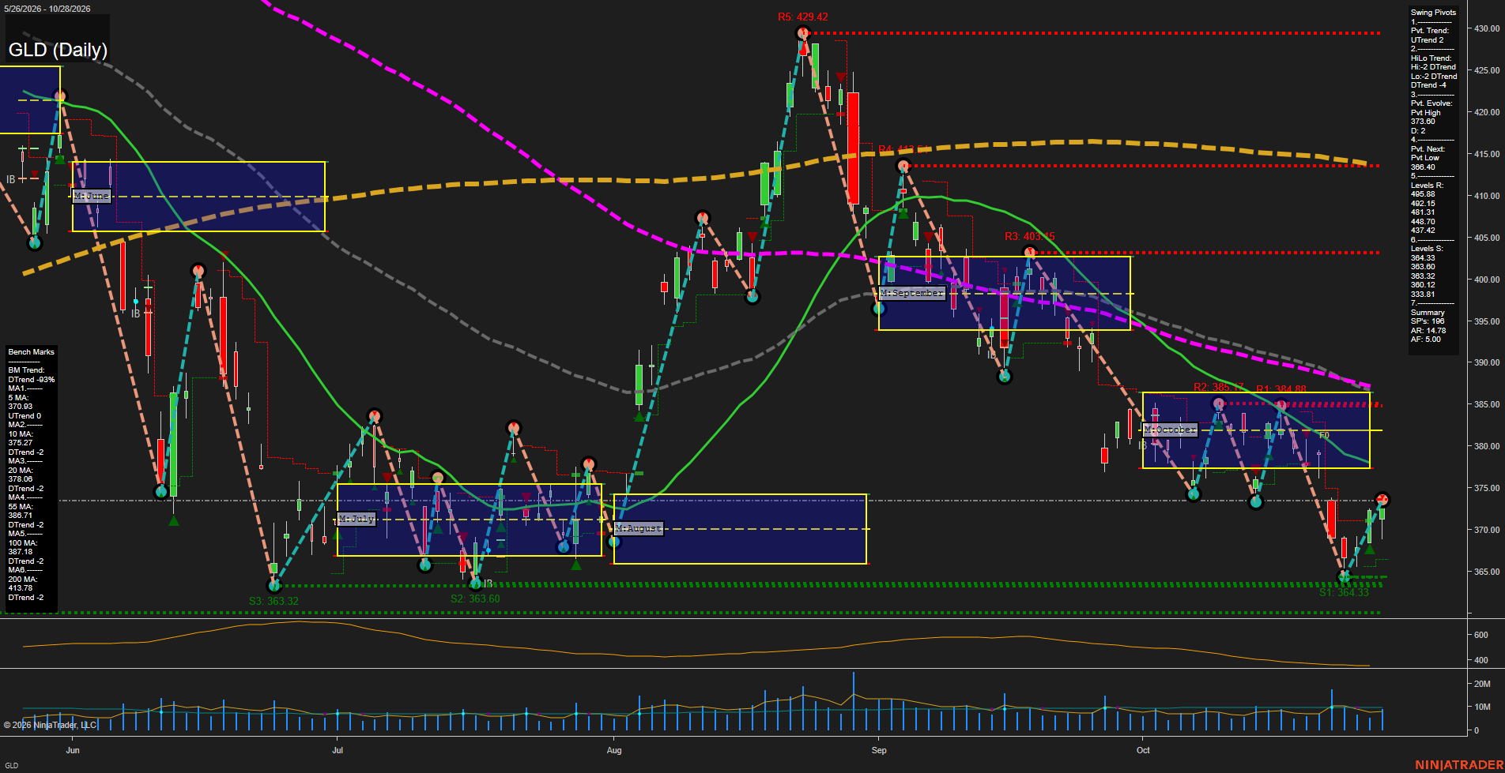Click the 20M volume axis label
The image size is (1505, 773).
click(x=1482, y=684)
